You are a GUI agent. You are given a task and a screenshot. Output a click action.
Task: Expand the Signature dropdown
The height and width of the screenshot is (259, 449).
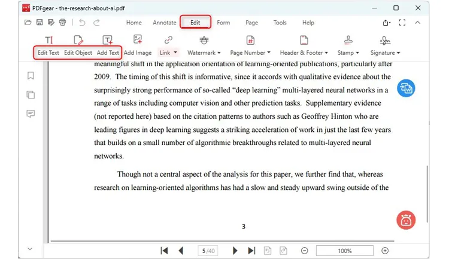click(398, 53)
